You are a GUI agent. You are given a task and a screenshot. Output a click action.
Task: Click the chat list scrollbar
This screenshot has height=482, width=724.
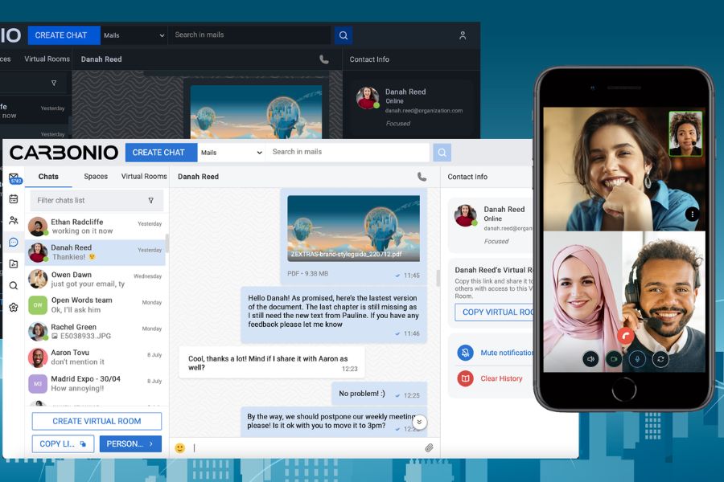coord(167,243)
